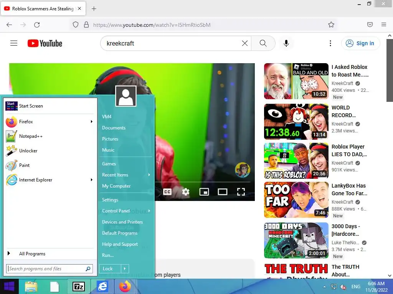Click the Sign in button
393x294 pixels.
[x=360, y=43]
